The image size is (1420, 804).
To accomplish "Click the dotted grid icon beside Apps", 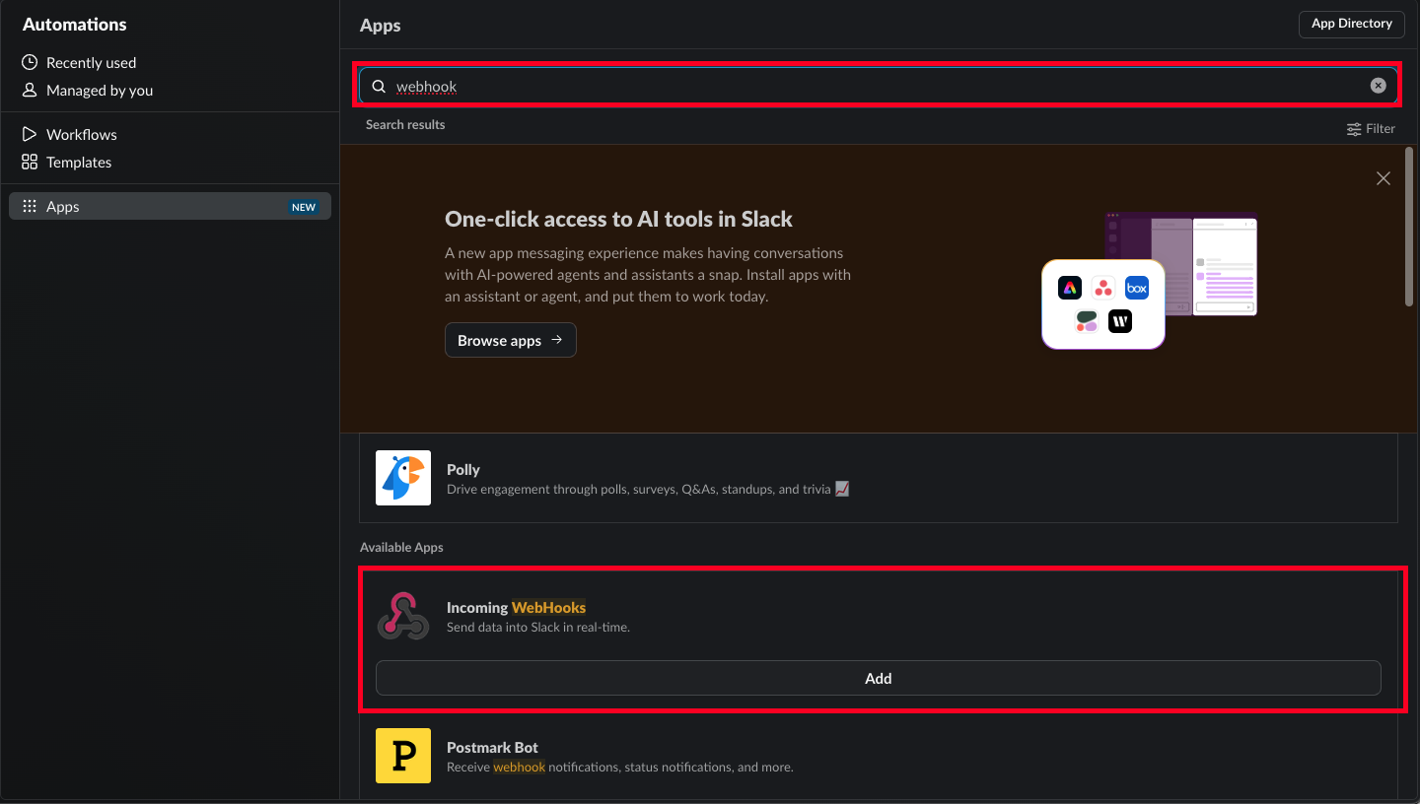I will tap(30, 206).
